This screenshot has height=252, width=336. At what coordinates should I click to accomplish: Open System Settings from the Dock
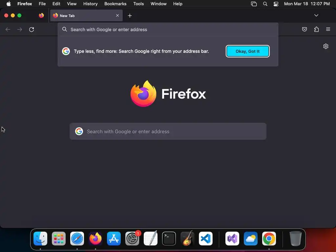click(132, 239)
